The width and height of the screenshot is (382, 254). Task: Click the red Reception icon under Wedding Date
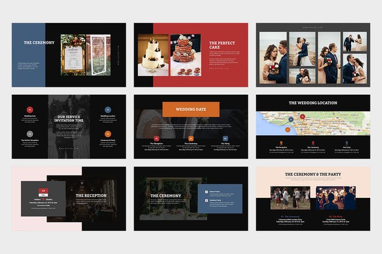(156, 138)
